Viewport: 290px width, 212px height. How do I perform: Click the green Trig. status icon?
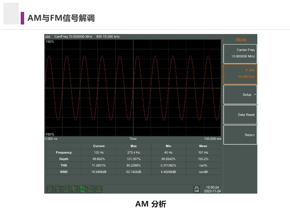[x=82, y=189]
